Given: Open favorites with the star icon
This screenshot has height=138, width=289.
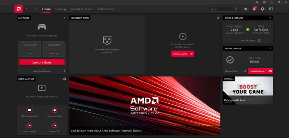Looking at the screenshot, I should (246, 9).
